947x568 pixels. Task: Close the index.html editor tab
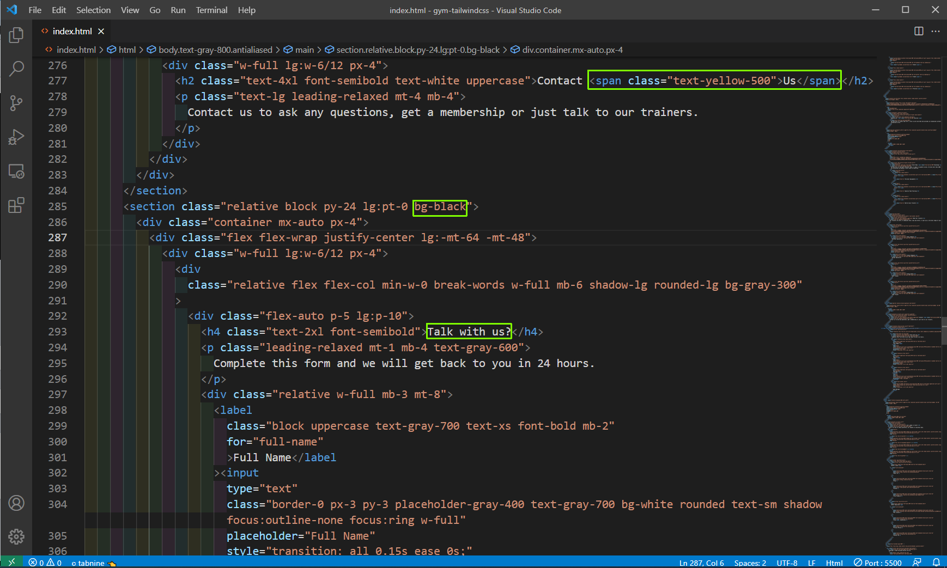pos(101,32)
